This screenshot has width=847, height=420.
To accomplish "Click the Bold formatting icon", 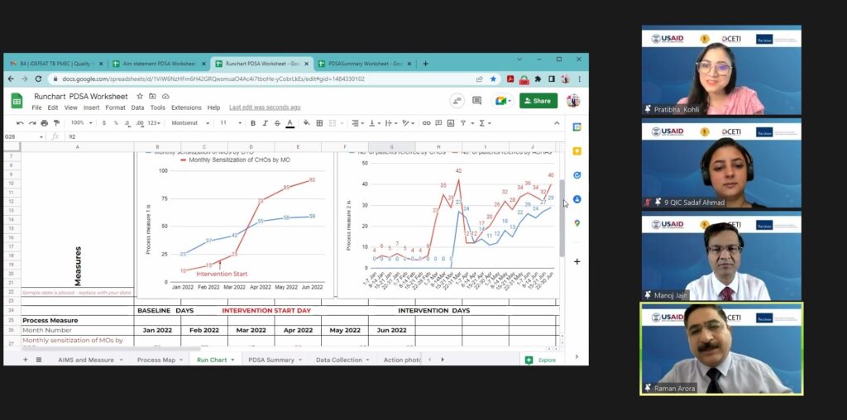I will tap(253, 123).
